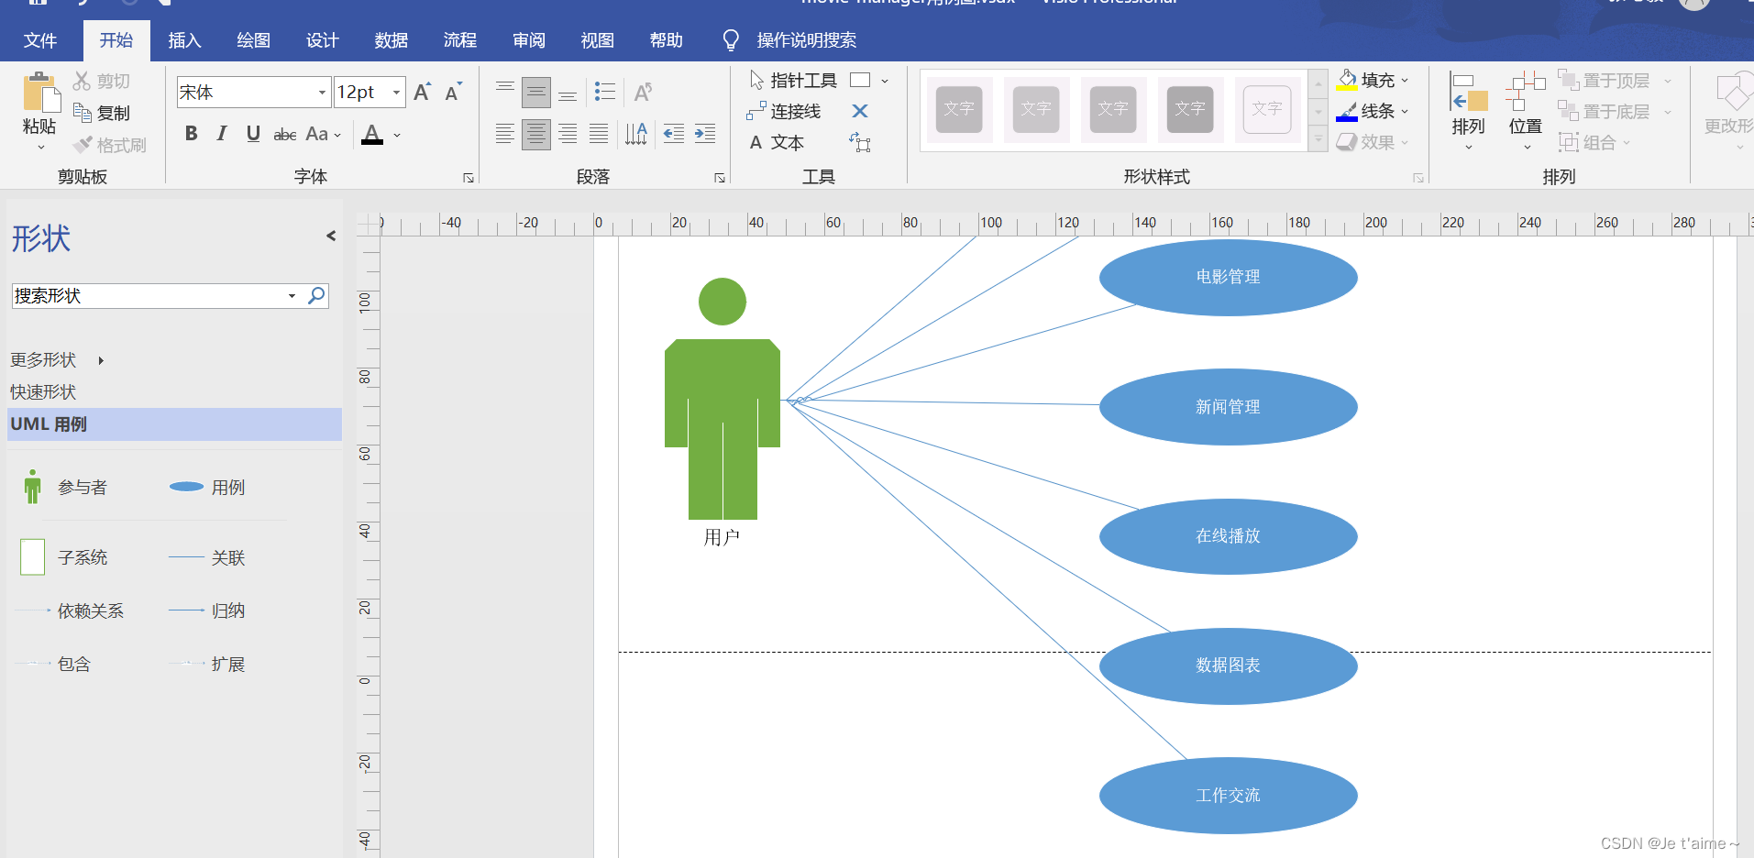Expand the shape styles gallery
The height and width of the screenshot is (858, 1754).
click(x=1318, y=140)
